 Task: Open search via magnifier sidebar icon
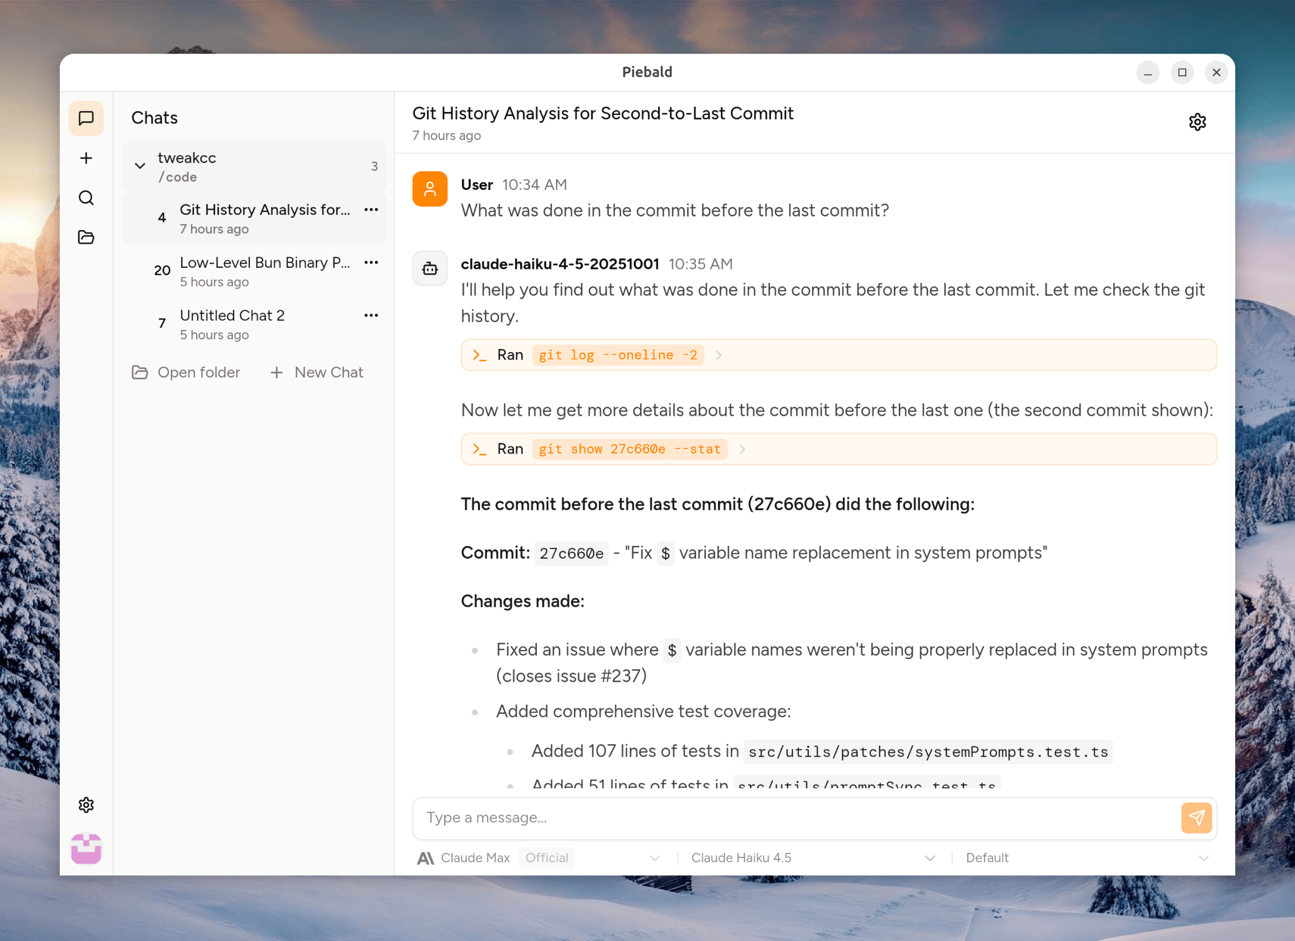tap(86, 197)
